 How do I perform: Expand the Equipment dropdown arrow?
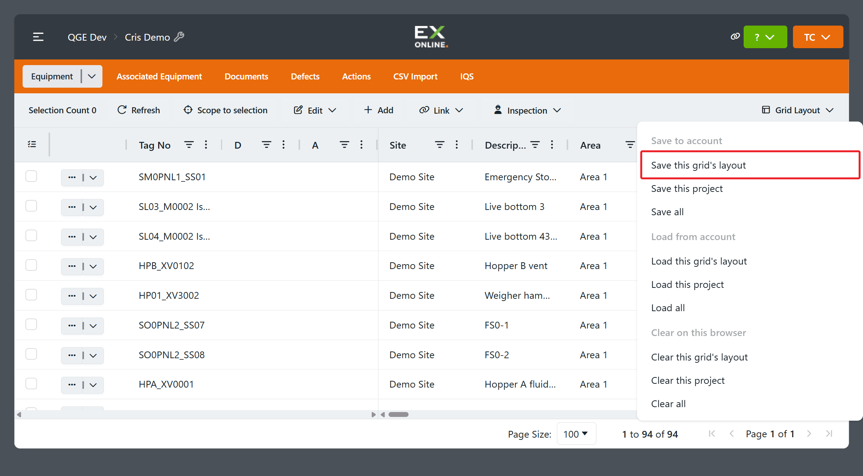pyautogui.click(x=92, y=76)
